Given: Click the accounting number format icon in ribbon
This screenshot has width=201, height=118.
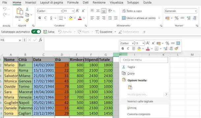Looking at the screenshot, I should (167, 18).
